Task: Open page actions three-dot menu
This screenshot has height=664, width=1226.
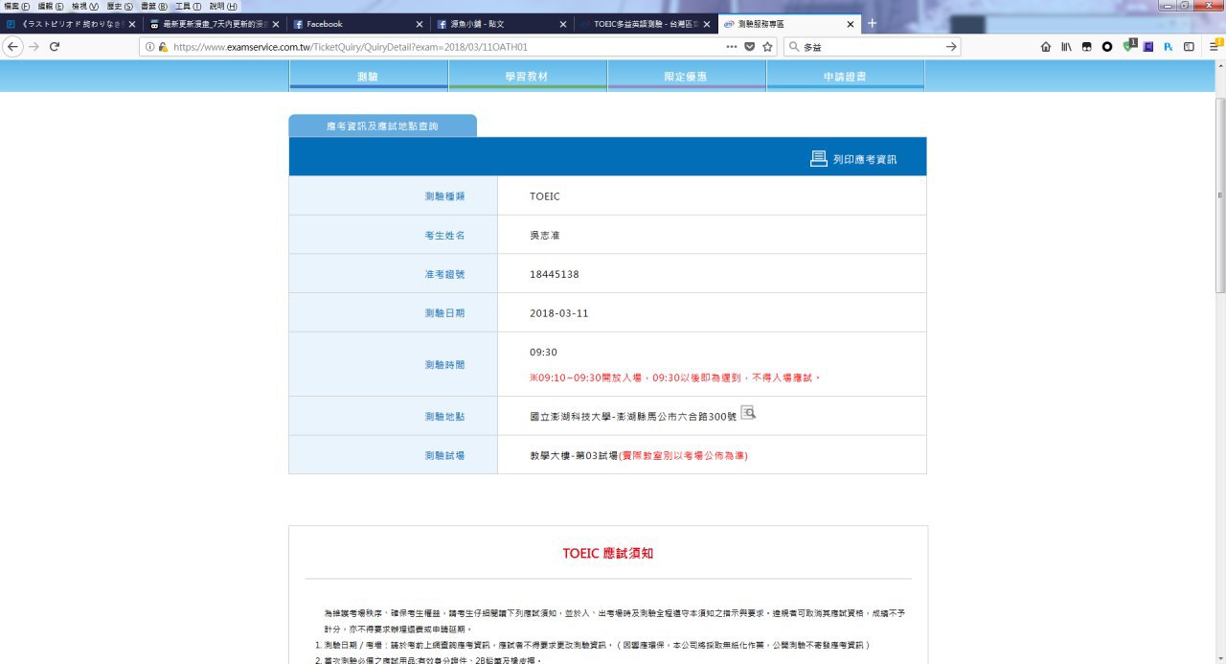Action: 732,46
